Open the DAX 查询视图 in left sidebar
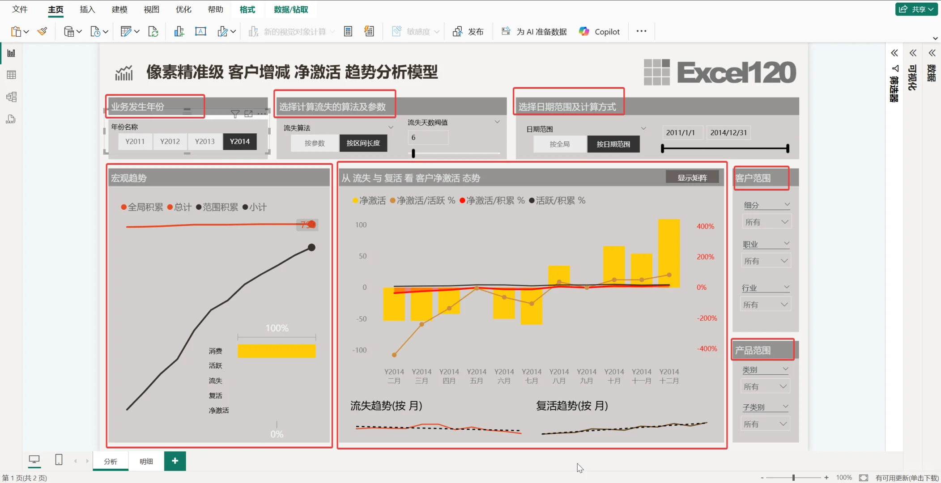Screen dimensions: 941x483 (11, 119)
